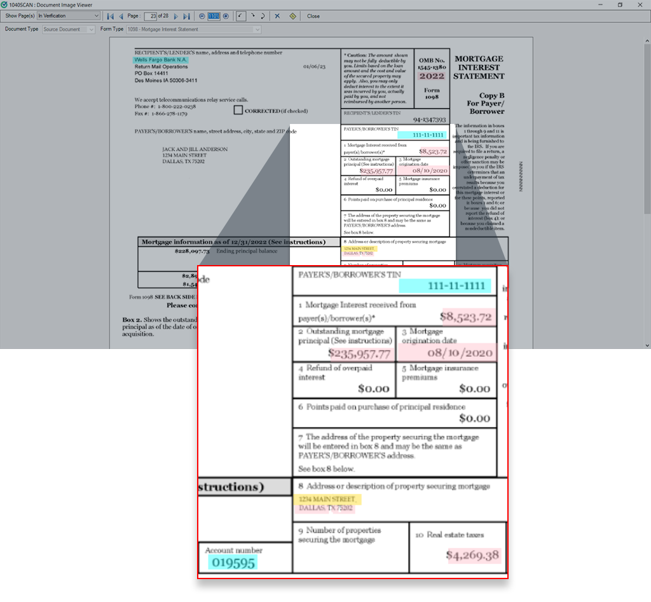Select the curved rotate-180 arrow icon
651x602 pixels.
pyautogui.click(x=263, y=16)
